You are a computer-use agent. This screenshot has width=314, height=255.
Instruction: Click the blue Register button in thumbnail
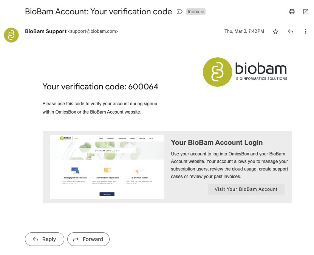pos(107,194)
